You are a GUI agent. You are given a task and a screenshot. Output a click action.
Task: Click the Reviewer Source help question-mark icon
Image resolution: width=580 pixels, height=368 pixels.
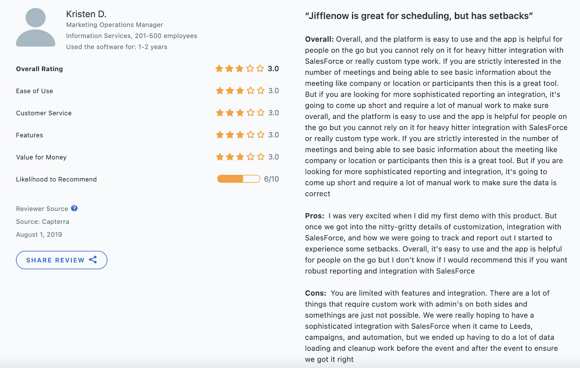point(74,208)
